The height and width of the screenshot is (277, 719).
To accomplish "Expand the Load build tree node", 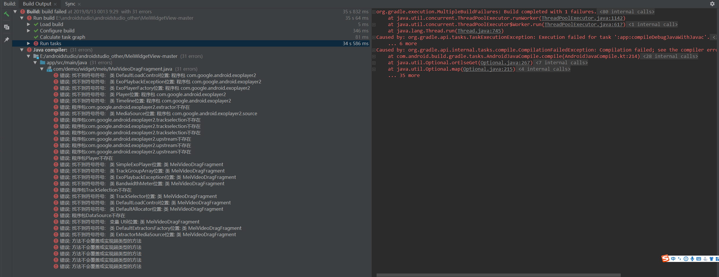I will pos(28,24).
